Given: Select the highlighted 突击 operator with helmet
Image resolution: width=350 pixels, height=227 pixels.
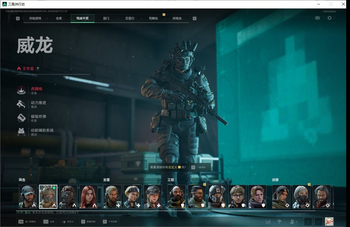Looking at the screenshot, I should click(48, 197).
